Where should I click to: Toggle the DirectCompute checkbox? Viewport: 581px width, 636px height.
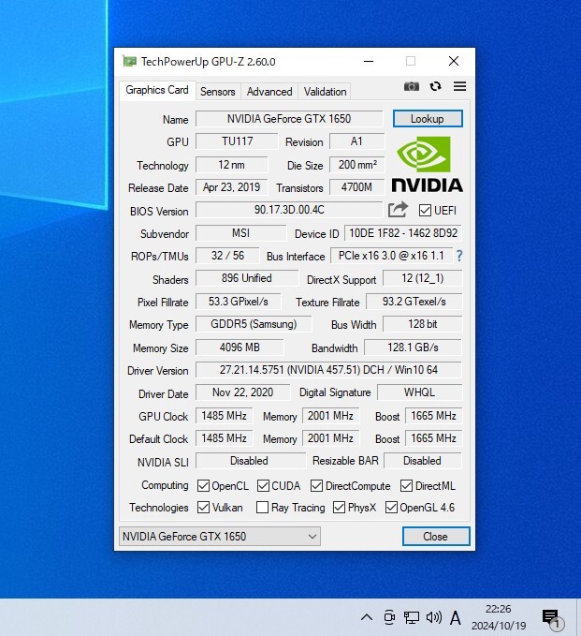point(317,485)
